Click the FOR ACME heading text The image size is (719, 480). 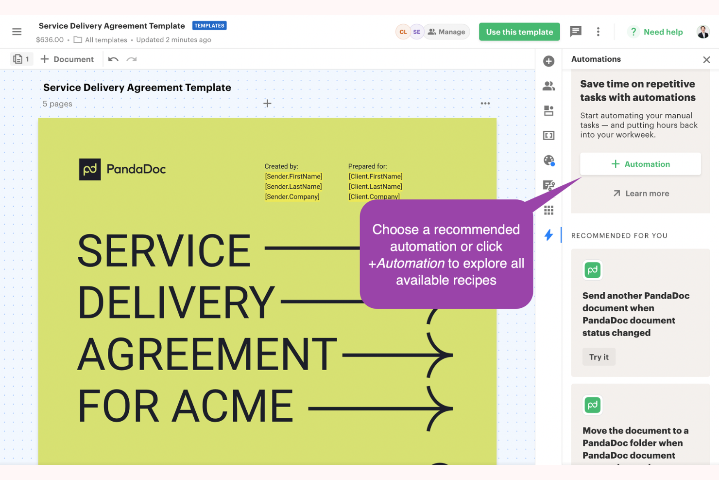tap(185, 406)
